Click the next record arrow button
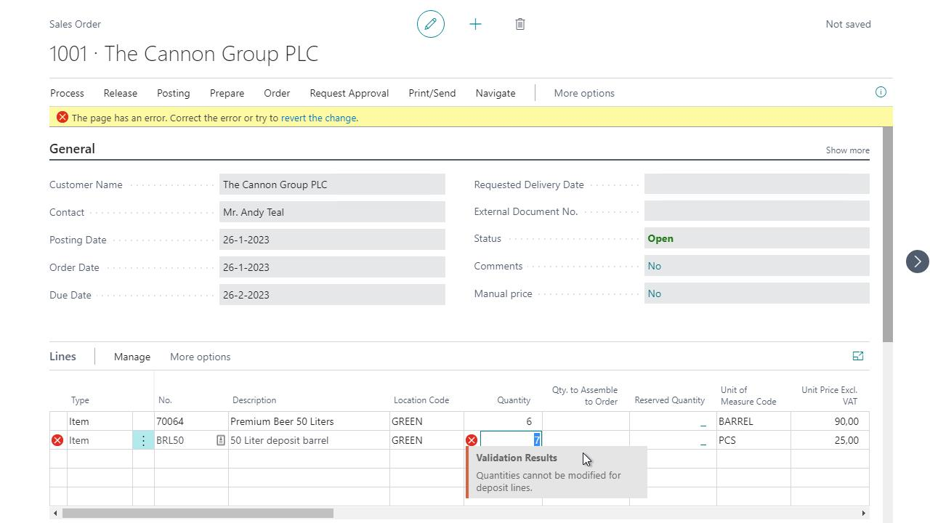 (917, 261)
